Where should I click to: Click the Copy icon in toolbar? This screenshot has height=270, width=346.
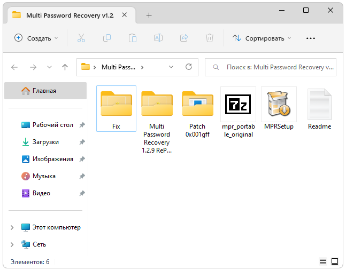pos(107,38)
